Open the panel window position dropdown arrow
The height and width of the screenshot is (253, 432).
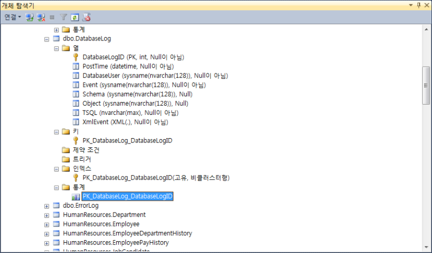pyautogui.click(x=410, y=5)
